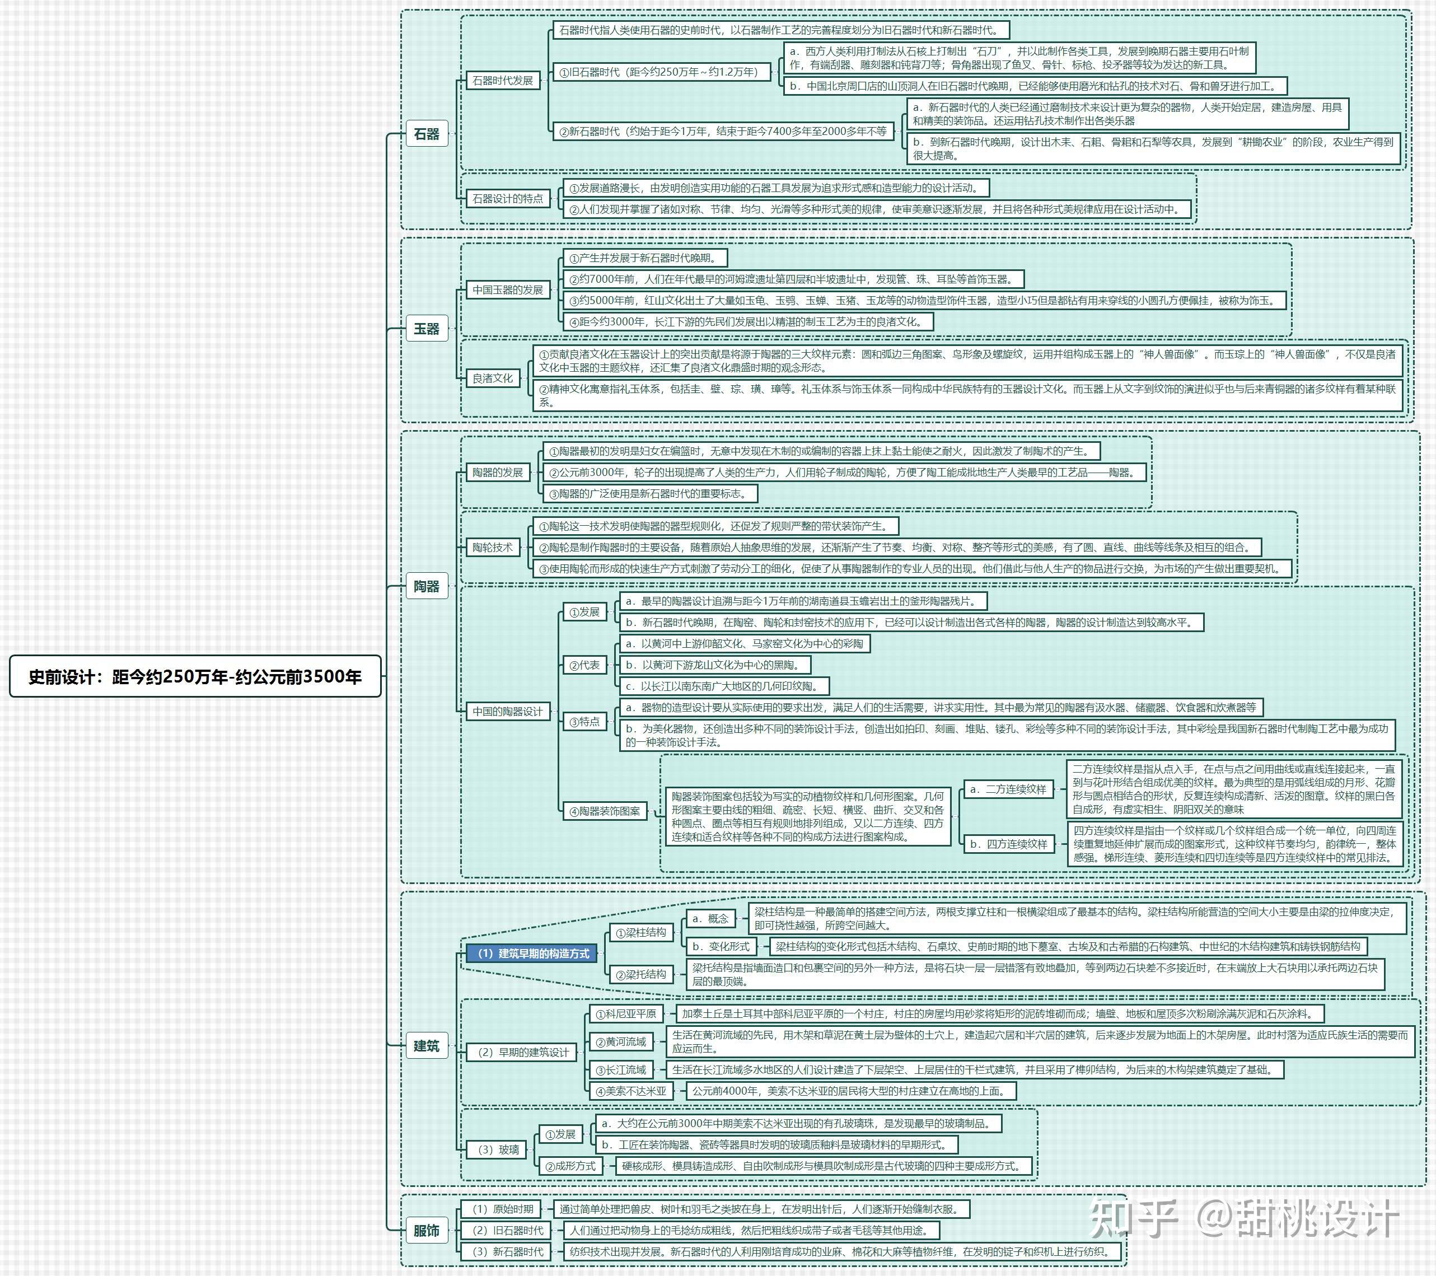Click the 中国玉器的发展 node
1436x1276 pixels.
508,289
